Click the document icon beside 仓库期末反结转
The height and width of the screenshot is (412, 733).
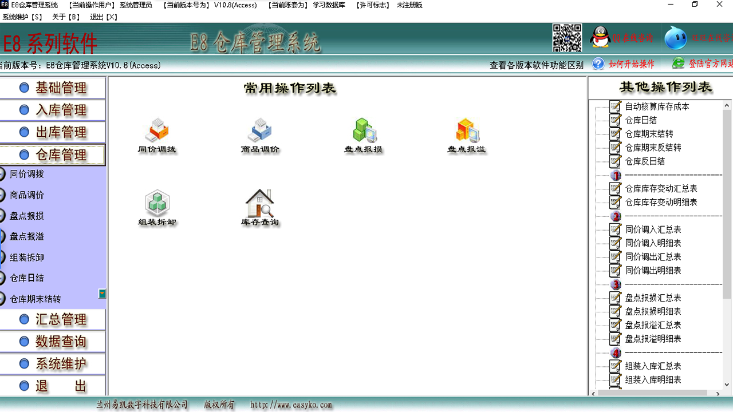click(616, 148)
